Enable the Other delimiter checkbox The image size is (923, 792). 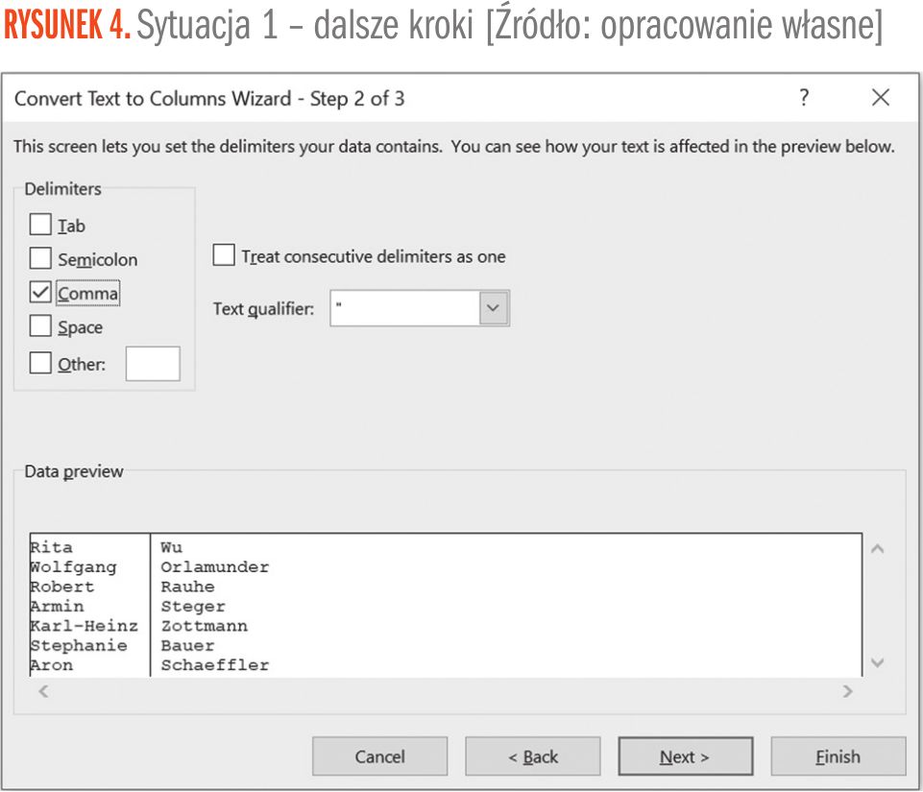(x=40, y=365)
